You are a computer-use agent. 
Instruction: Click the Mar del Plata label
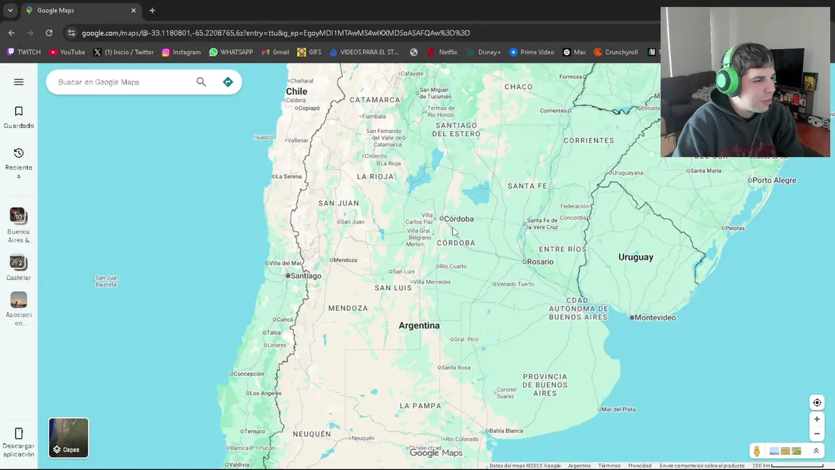click(x=619, y=409)
